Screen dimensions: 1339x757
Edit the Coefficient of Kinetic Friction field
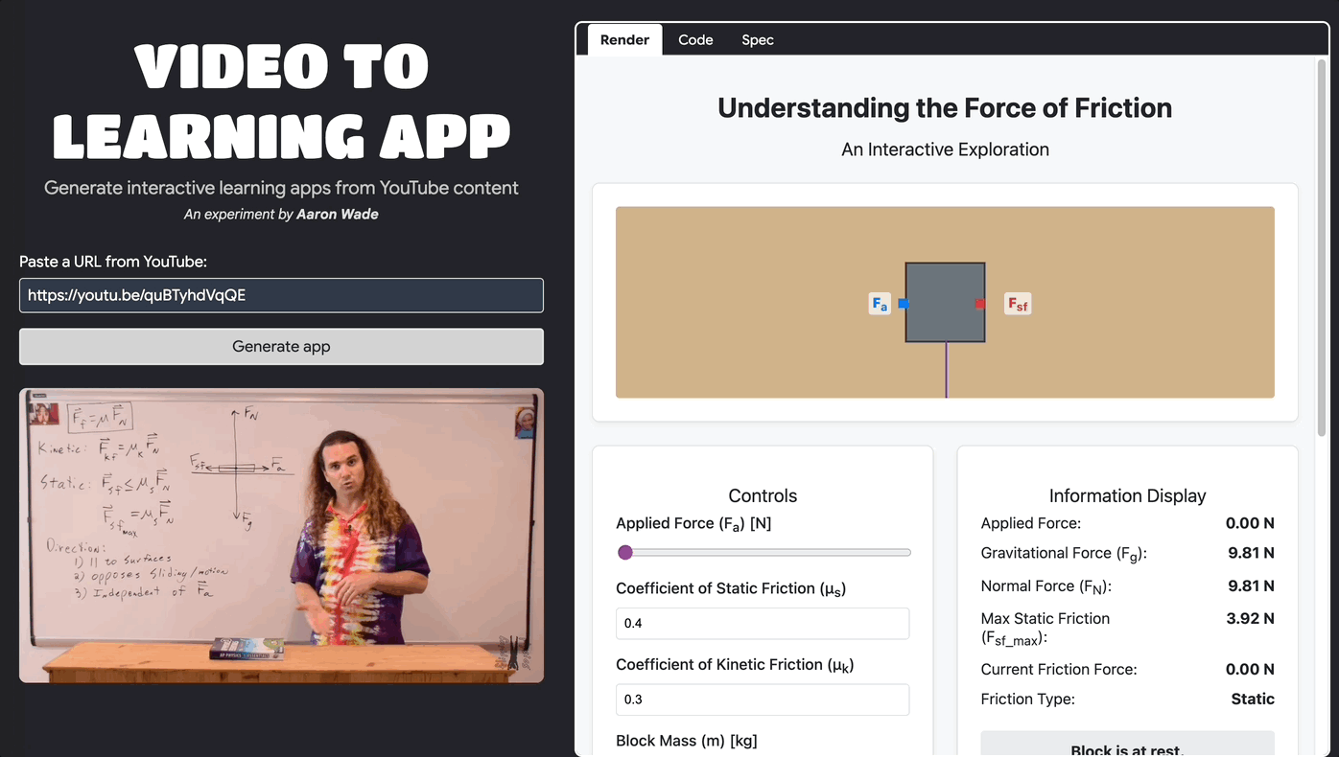(x=763, y=700)
